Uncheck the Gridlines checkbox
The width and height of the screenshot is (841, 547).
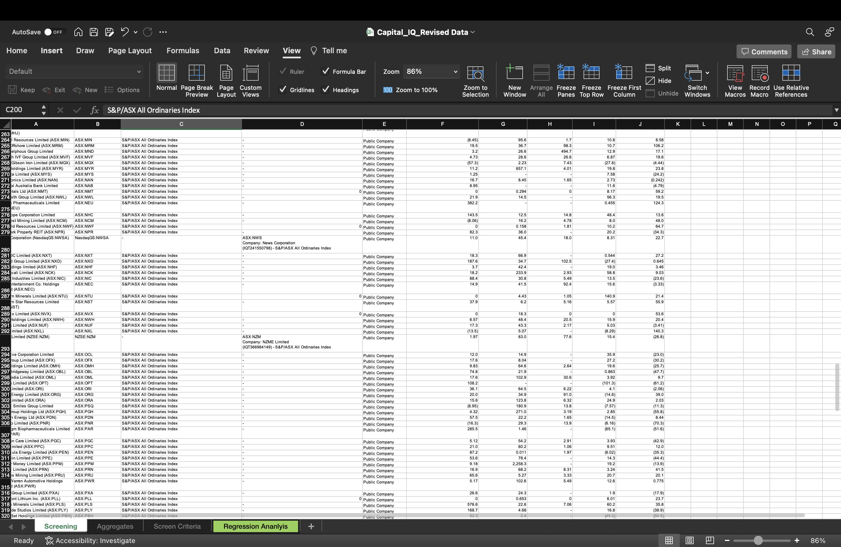(282, 90)
